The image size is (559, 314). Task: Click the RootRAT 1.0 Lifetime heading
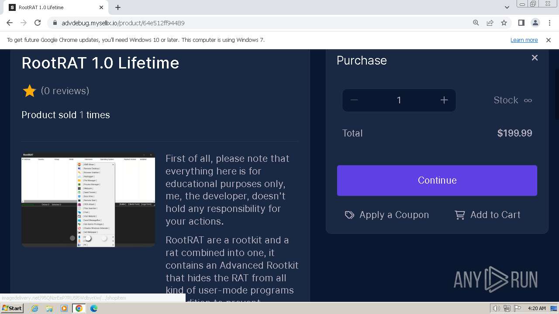100,63
